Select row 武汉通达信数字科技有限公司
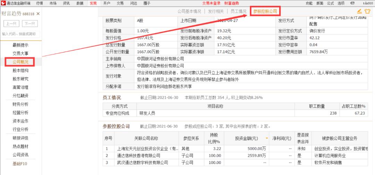375x175 pixels. pyautogui.click(x=235, y=163)
